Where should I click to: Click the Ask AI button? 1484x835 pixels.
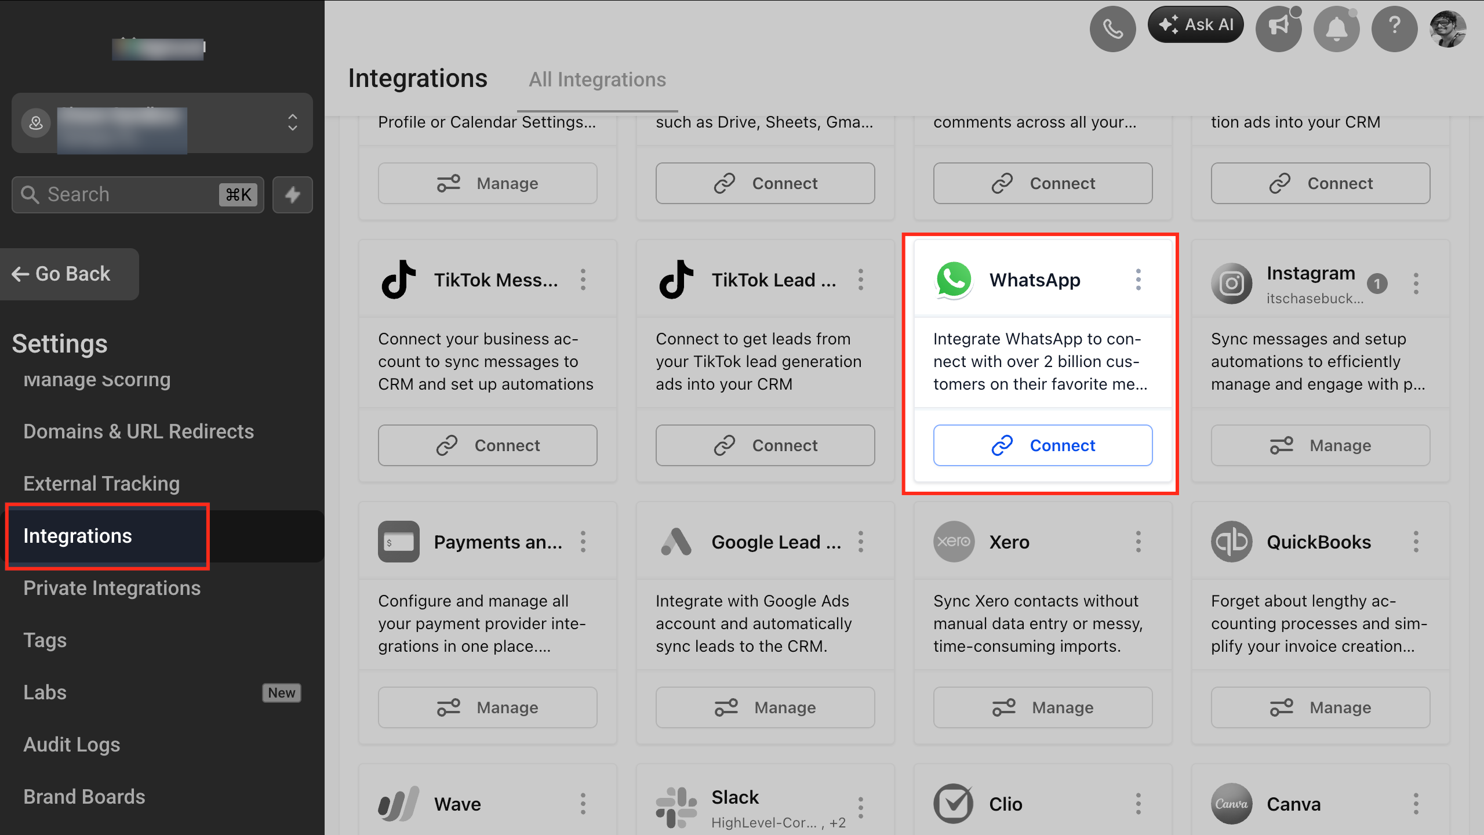coord(1195,24)
